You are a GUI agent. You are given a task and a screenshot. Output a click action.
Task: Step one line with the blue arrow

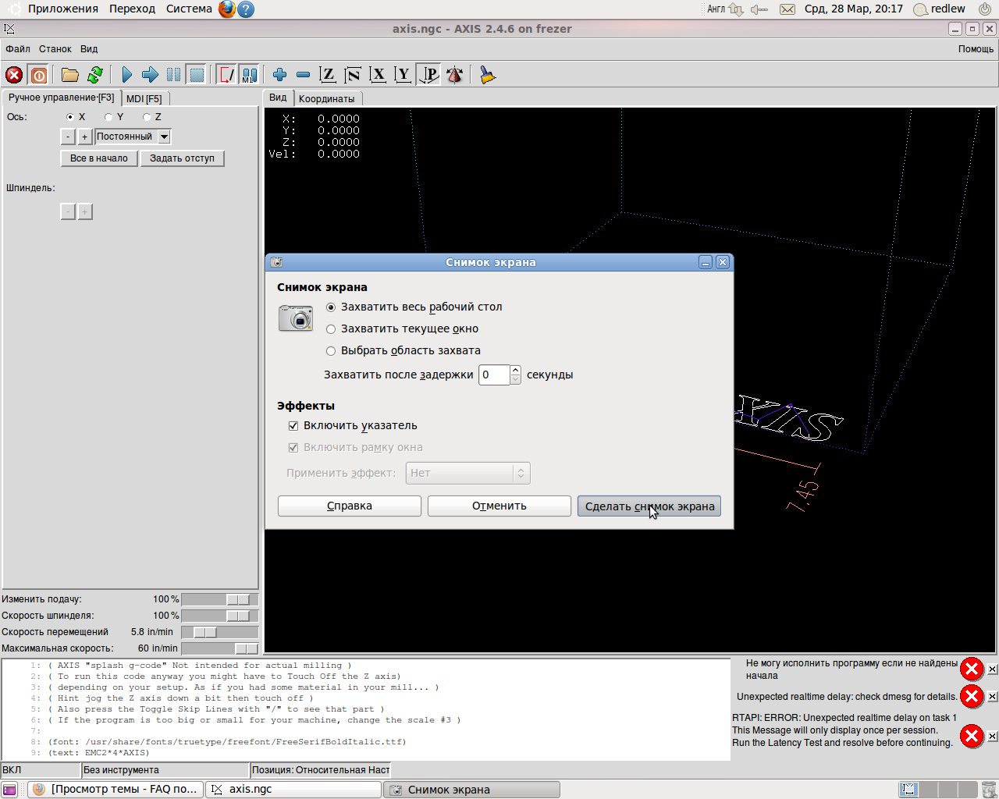coord(150,75)
